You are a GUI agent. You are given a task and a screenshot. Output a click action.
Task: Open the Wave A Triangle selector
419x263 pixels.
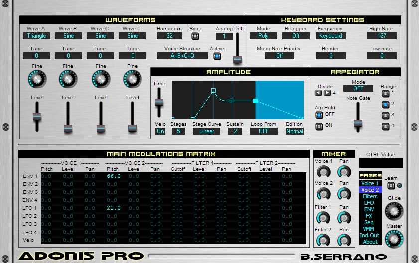pyautogui.click(x=36, y=36)
